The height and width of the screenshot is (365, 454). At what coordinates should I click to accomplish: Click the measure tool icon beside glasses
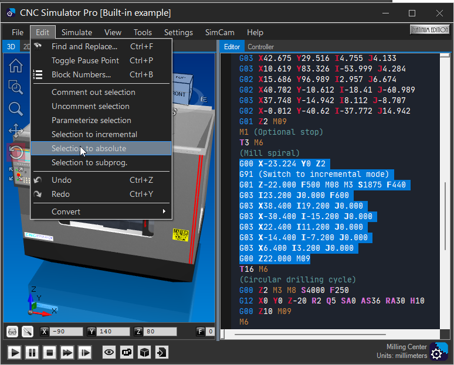28,332
